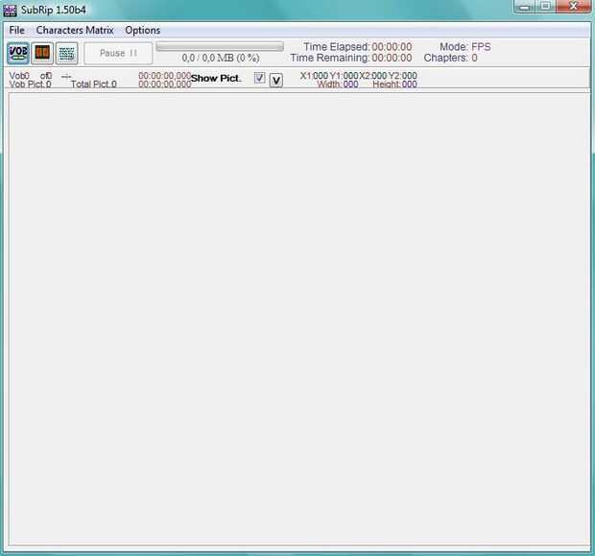Image resolution: width=595 pixels, height=556 pixels.
Task: Open the File menu
Action: tap(16, 30)
